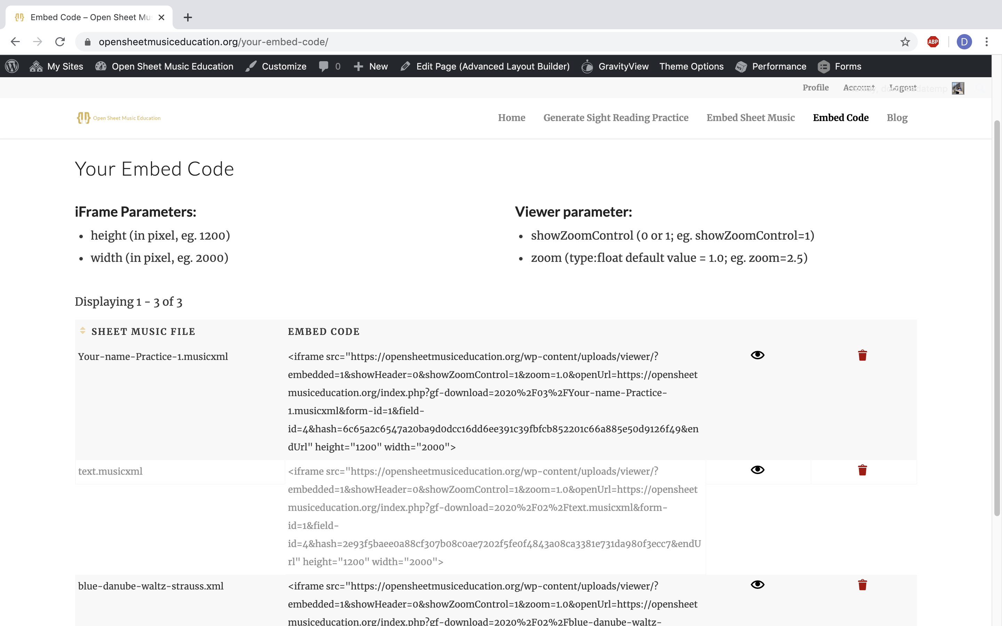Show blue-danube-waltz-strauss.xml via the eye icon
The width and height of the screenshot is (1002, 626).
tap(757, 585)
